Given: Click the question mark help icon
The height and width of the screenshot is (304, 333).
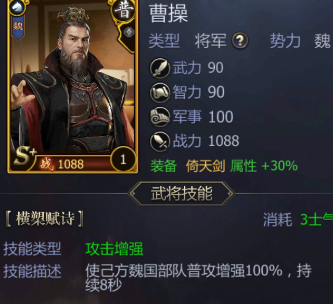Looking at the screenshot, I should 240,41.
